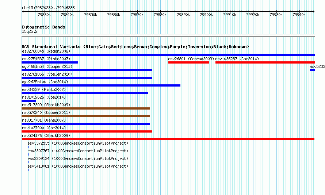Viewport: 325px width, 195px height.
Task: Click the label esv34339 (Pinto2007)
Action: pos(44,89)
